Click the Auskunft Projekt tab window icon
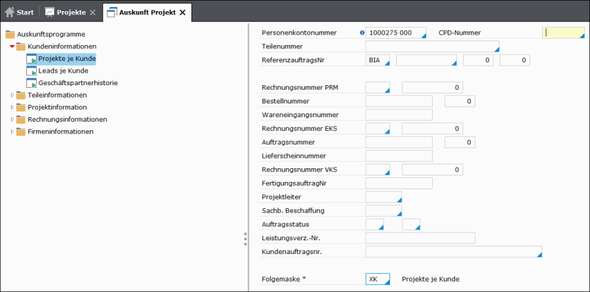 [x=112, y=12]
